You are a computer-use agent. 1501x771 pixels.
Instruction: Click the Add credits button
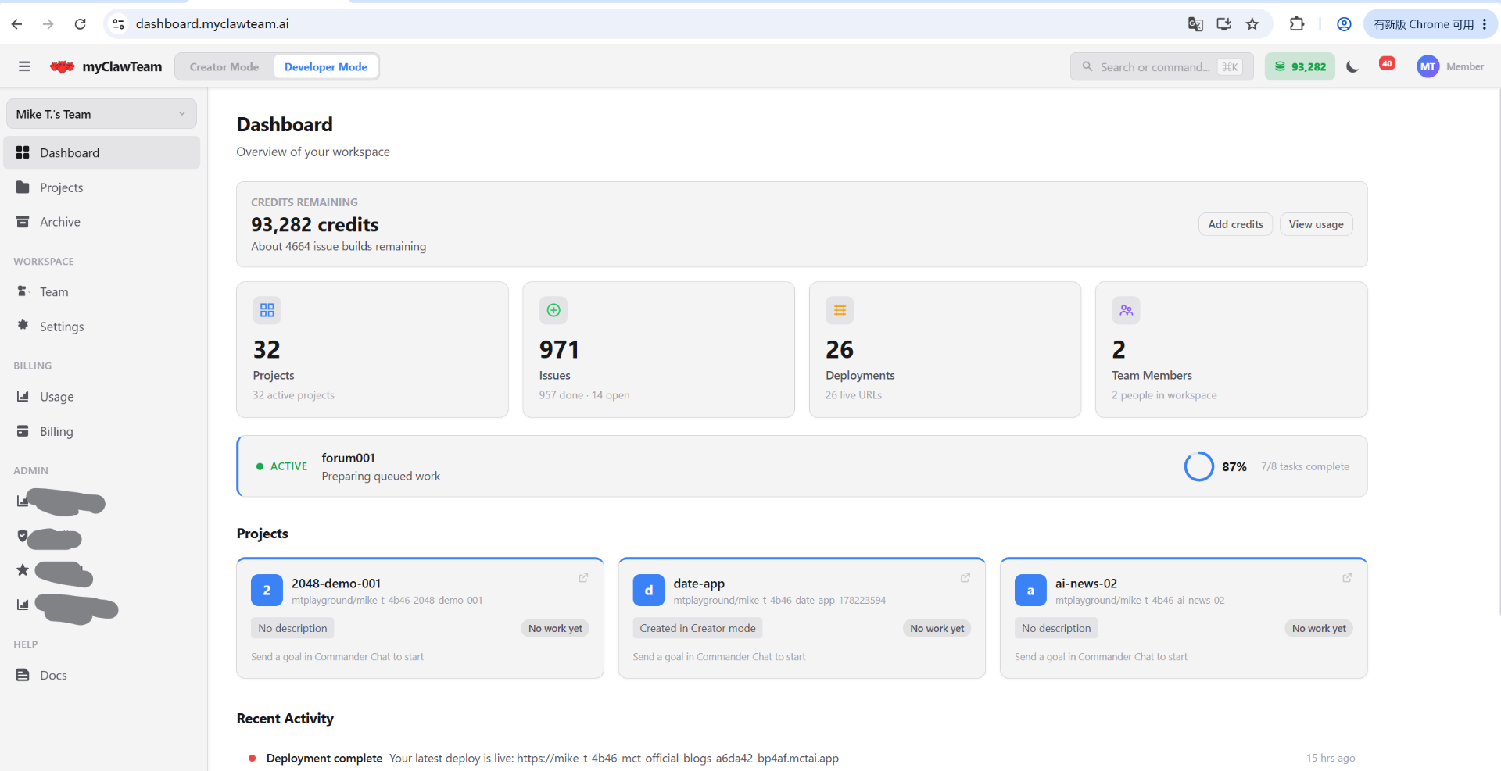pyautogui.click(x=1235, y=224)
